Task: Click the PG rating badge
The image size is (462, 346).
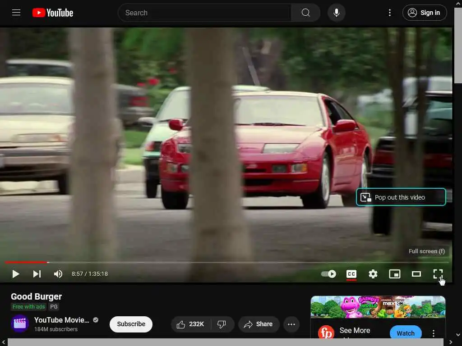Action: pyautogui.click(x=54, y=306)
